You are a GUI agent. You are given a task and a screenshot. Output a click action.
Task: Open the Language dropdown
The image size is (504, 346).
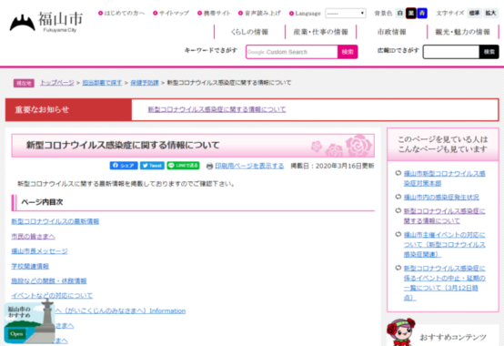coord(346,13)
